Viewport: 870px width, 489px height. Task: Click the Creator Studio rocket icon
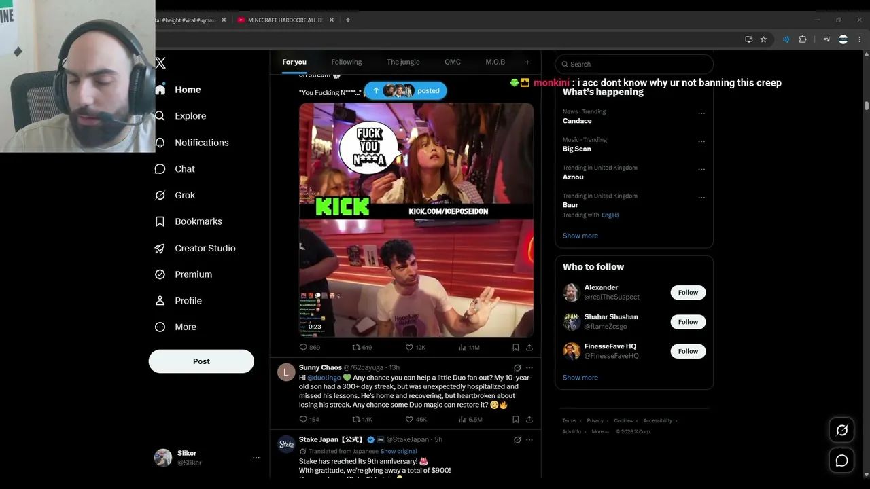click(x=160, y=248)
